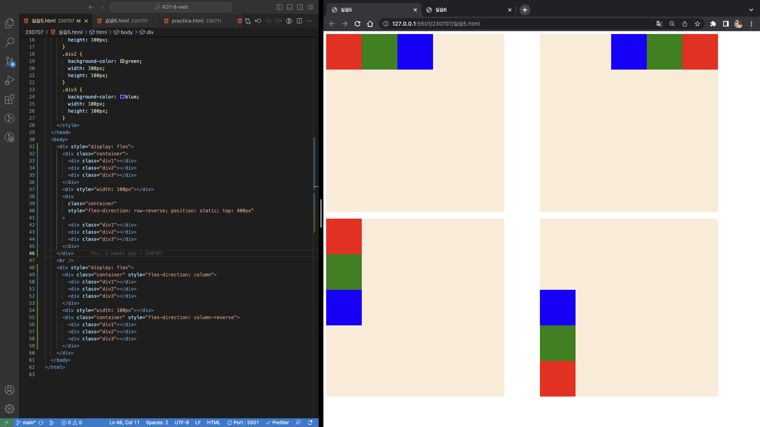Screen dimensions: 760x427
Task: Open Chrome profile avatar menu
Action: [x=738, y=24]
